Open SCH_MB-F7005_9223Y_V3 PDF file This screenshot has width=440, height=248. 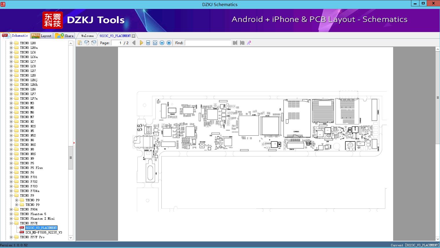point(44,232)
